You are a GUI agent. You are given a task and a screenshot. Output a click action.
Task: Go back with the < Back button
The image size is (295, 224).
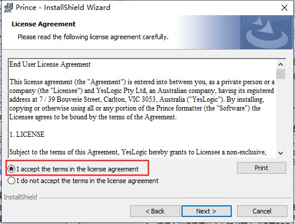tap(155, 211)
